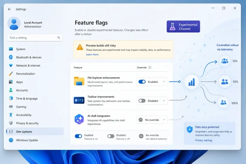This screenshot has width=246, height=164.
Task: Click the Feature column header
Action: click(78, 67)
